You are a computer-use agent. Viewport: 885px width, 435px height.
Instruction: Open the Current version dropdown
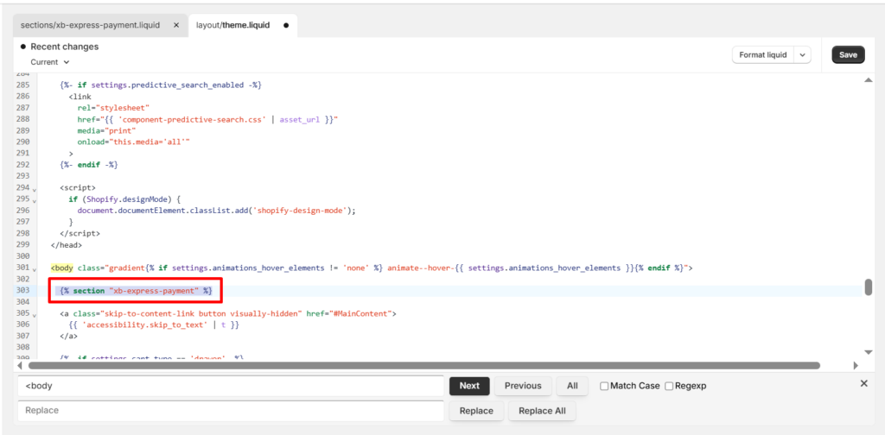pos(50,62)
